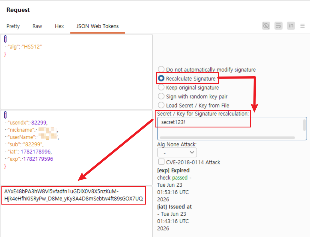Viewport: 310px width, 237px height.
Task: Click the [iat] Issued at label
Action: click(x=174, y=207)
